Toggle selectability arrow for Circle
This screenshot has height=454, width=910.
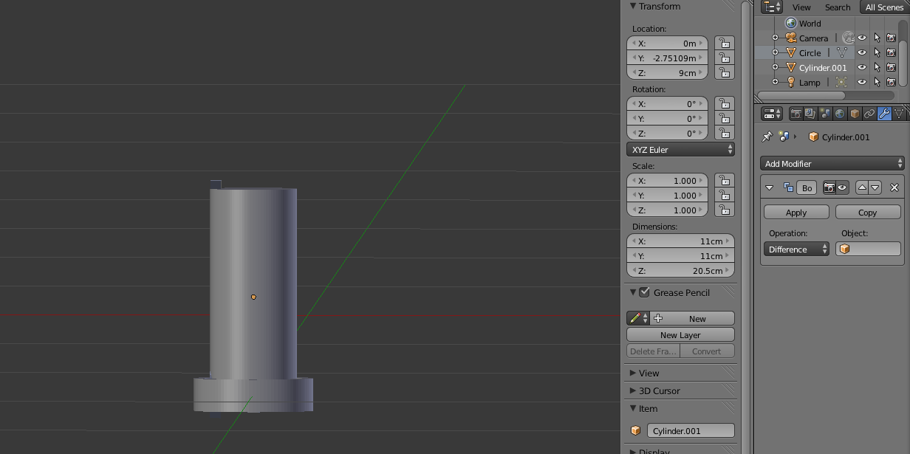877,52
